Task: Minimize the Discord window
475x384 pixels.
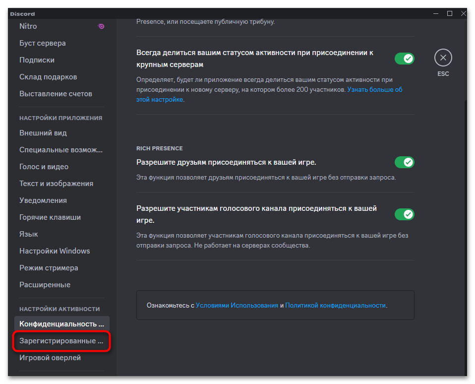Action: pyautogui.click(x=436, y=13)
